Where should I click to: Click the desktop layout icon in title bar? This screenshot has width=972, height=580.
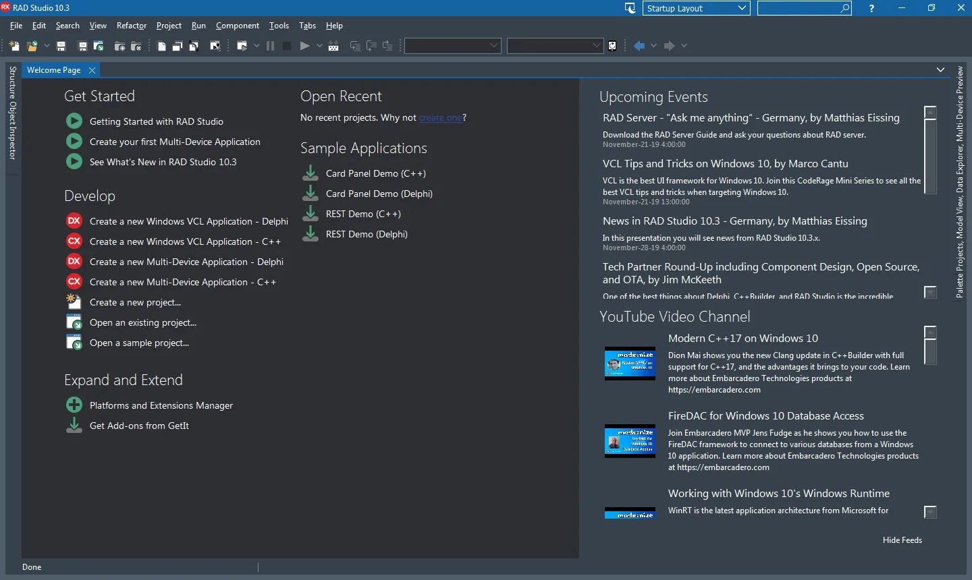630,8
